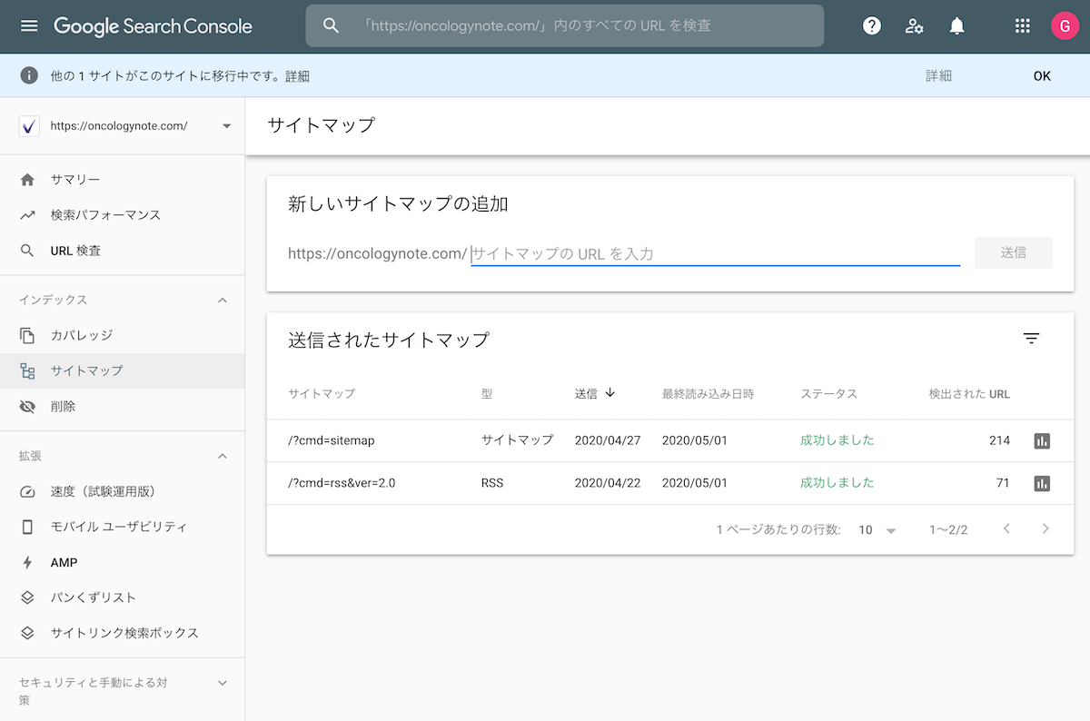The image size is (1090, 721).
Task: Click the help question mark icon
Action: pyautogui.click(x=872, y=25)
